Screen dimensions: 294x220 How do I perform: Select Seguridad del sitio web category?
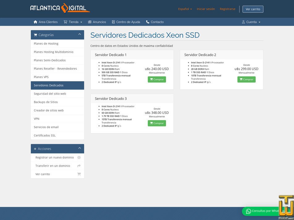pyautogui.click(x=58, y=94)
